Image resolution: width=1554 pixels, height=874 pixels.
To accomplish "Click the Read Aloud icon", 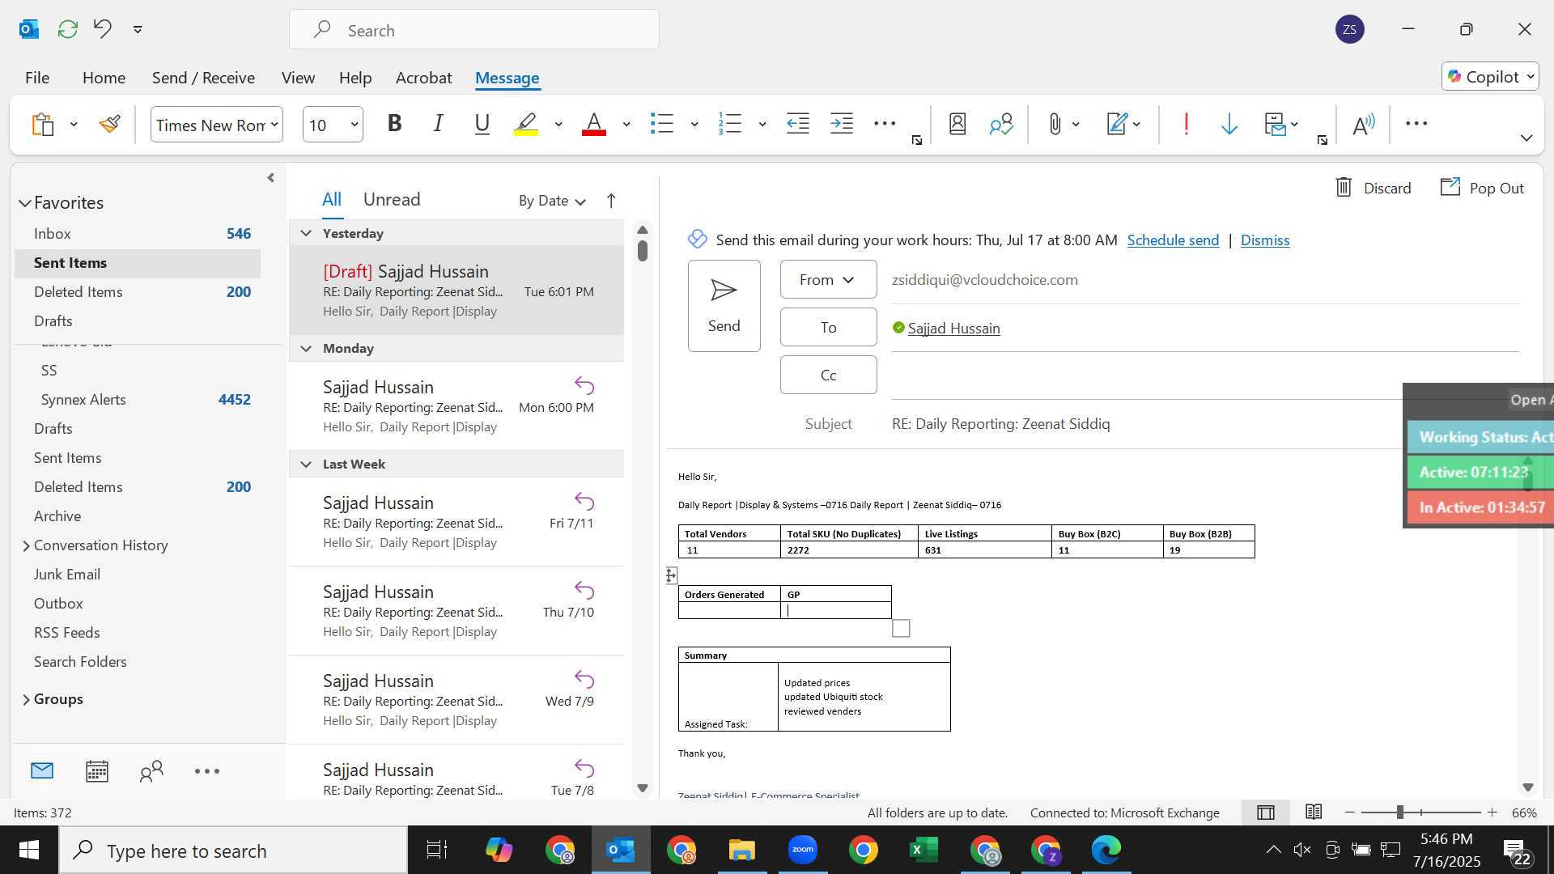I will pos(1364,125).
